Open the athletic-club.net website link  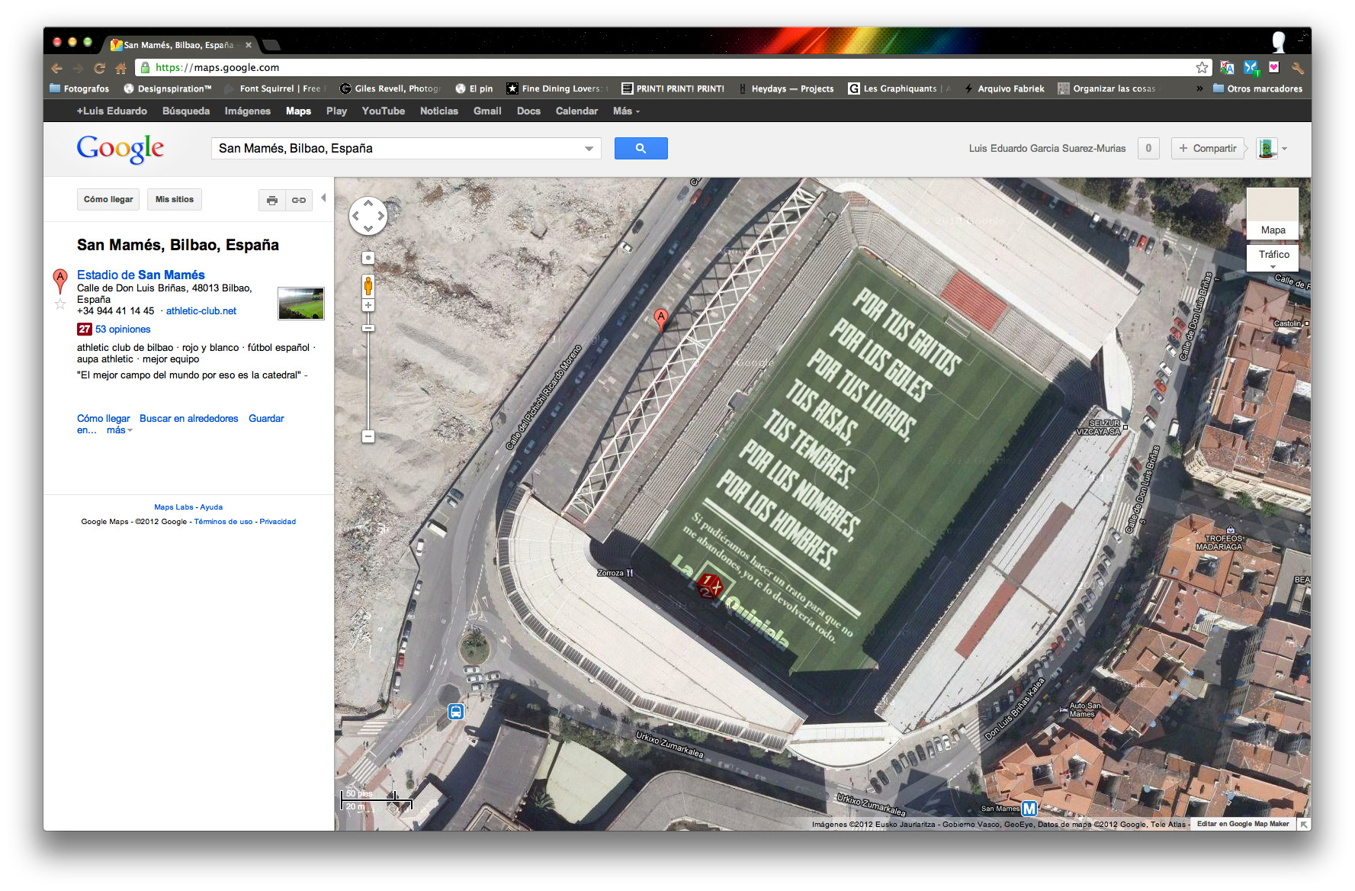[x=201, y=311]
